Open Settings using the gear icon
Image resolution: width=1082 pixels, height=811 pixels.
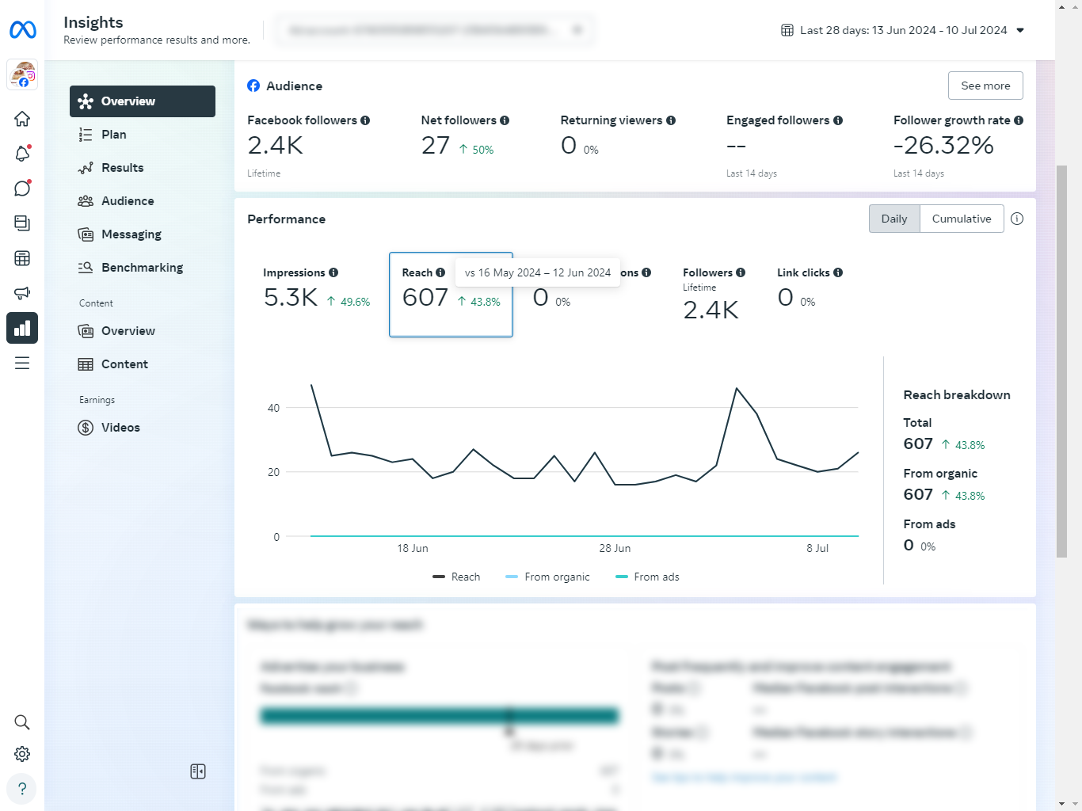(x=22, y=753)
